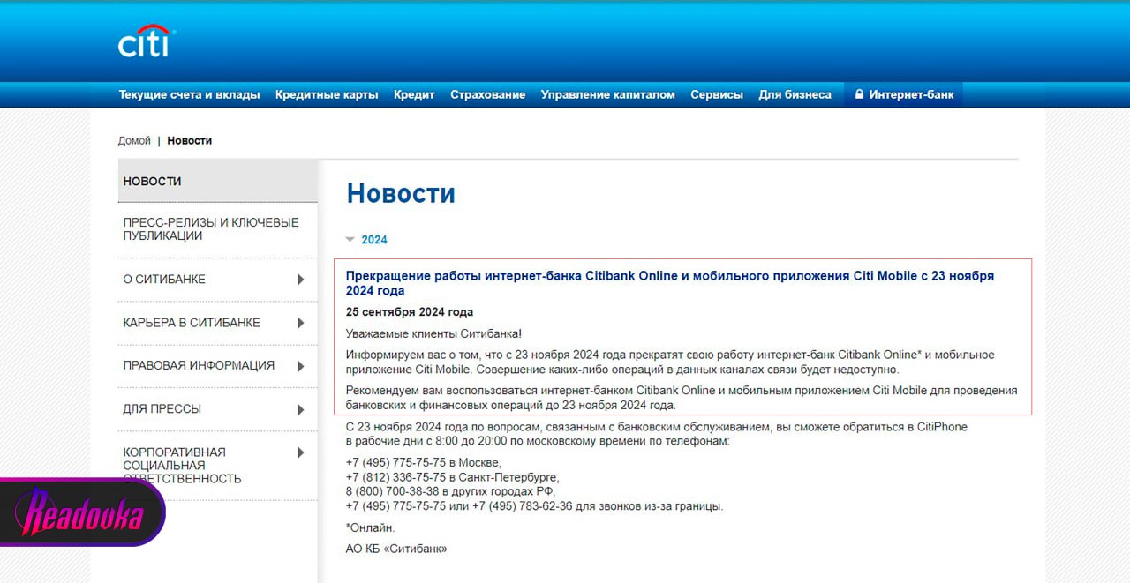Click the lock icon beside Интернет-банк

[859, 94]
